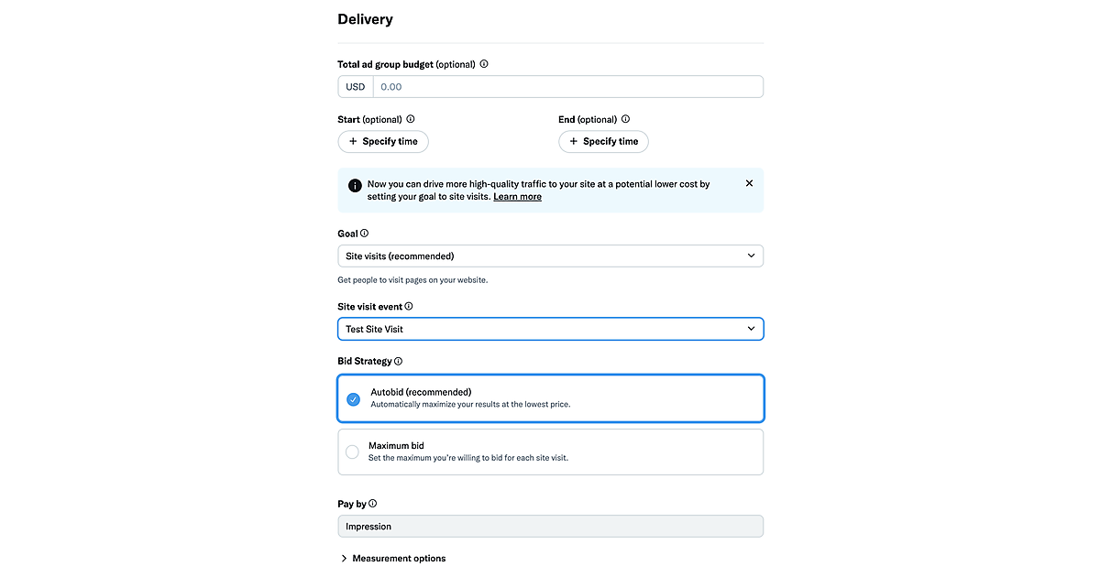This screenshot has width=1100, height=577.
Task: Click info icon next to Start label
Action: tap(411, 119)
